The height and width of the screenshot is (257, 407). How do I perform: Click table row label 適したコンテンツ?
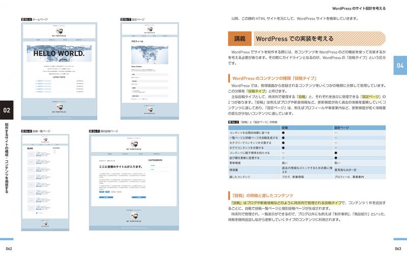240,177
